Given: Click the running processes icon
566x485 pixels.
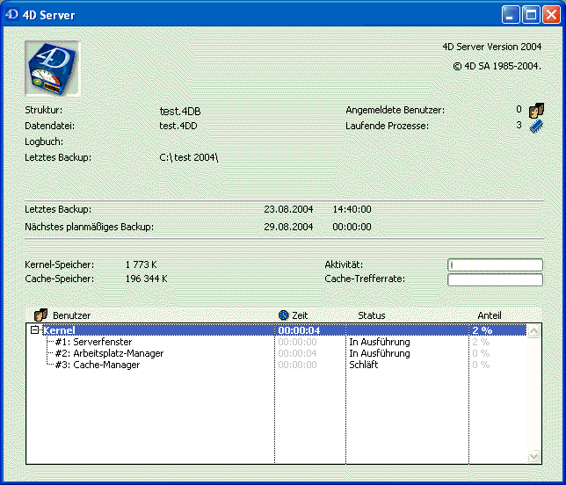Looking at the screenshot, I should (x=537, y=127).
